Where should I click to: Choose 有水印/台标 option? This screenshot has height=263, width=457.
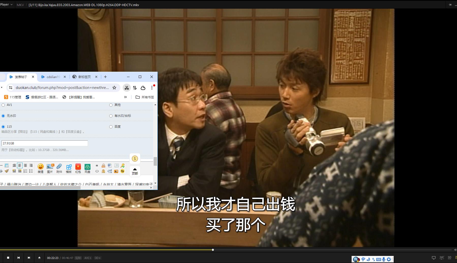point(111,116)
